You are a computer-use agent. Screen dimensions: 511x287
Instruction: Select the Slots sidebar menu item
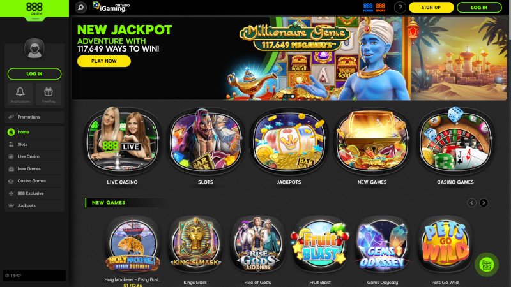point(34,144)
